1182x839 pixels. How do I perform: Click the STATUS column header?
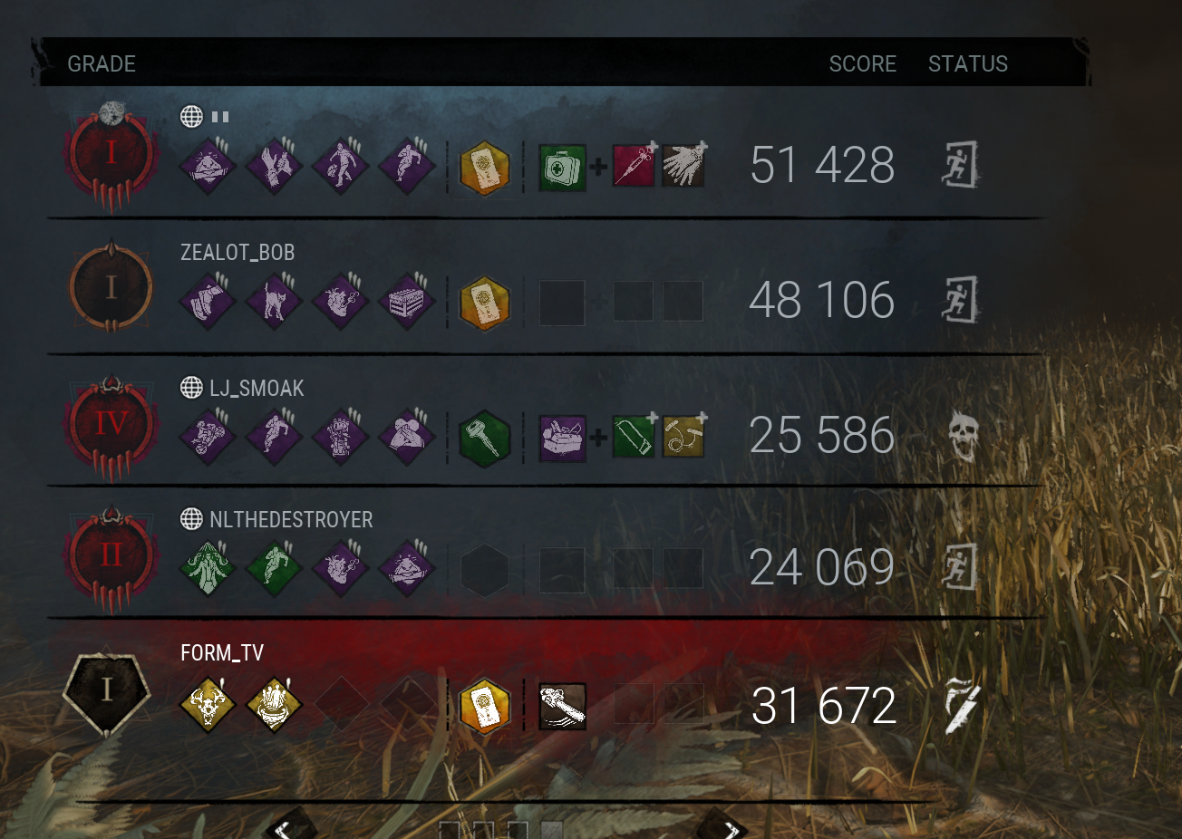click(968, 64)
